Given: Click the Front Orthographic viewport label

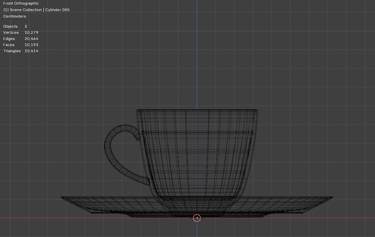Looking at the screenshot, I should coord(21,3).
